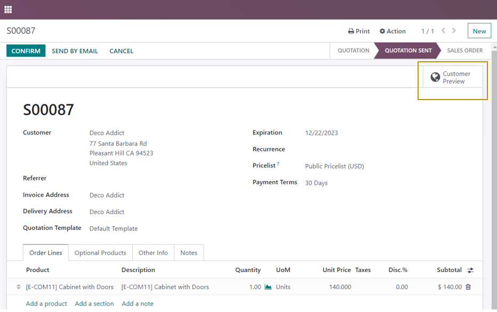Click the Print printer icon
Screen dimensions: 497x312
351,31
